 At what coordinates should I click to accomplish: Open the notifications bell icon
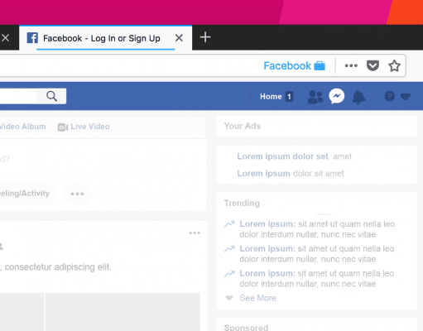[359, 97]
